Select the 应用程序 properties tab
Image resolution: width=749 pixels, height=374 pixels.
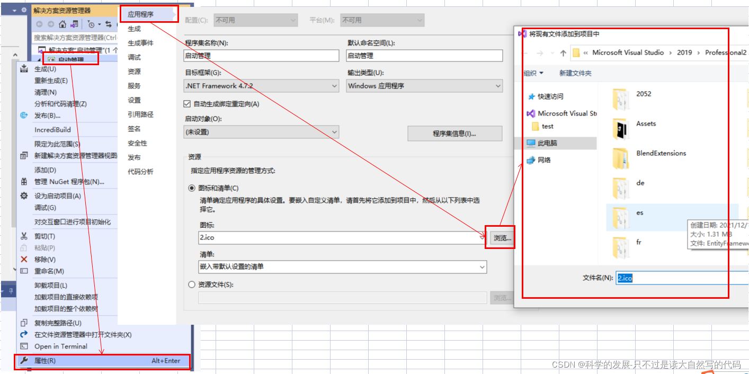pos(141,14)
